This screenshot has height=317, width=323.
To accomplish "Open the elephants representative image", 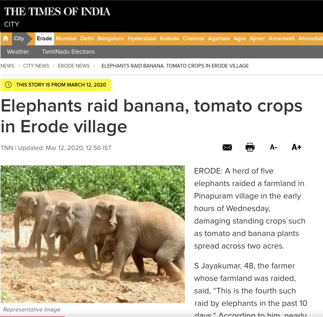I will (x=92, y=234).
